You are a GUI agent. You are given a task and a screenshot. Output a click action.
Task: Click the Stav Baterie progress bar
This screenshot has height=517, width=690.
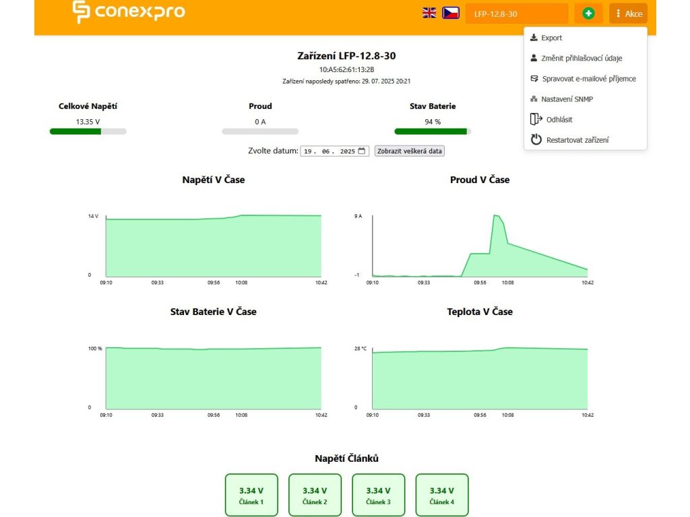pos(433,131)
